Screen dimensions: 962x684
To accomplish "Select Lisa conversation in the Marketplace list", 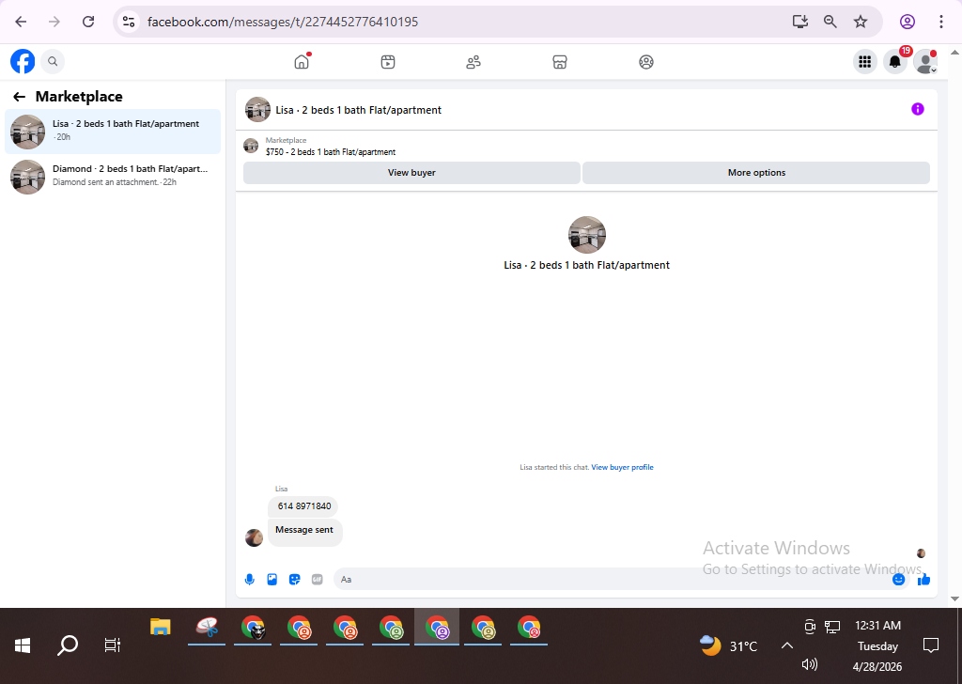I will coord(113,132).
